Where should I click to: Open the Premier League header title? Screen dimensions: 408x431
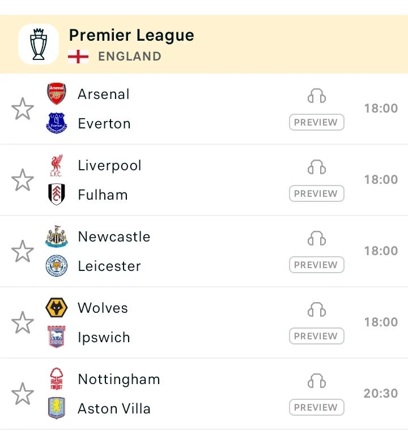pyautogui.click(x=131, y=36)
